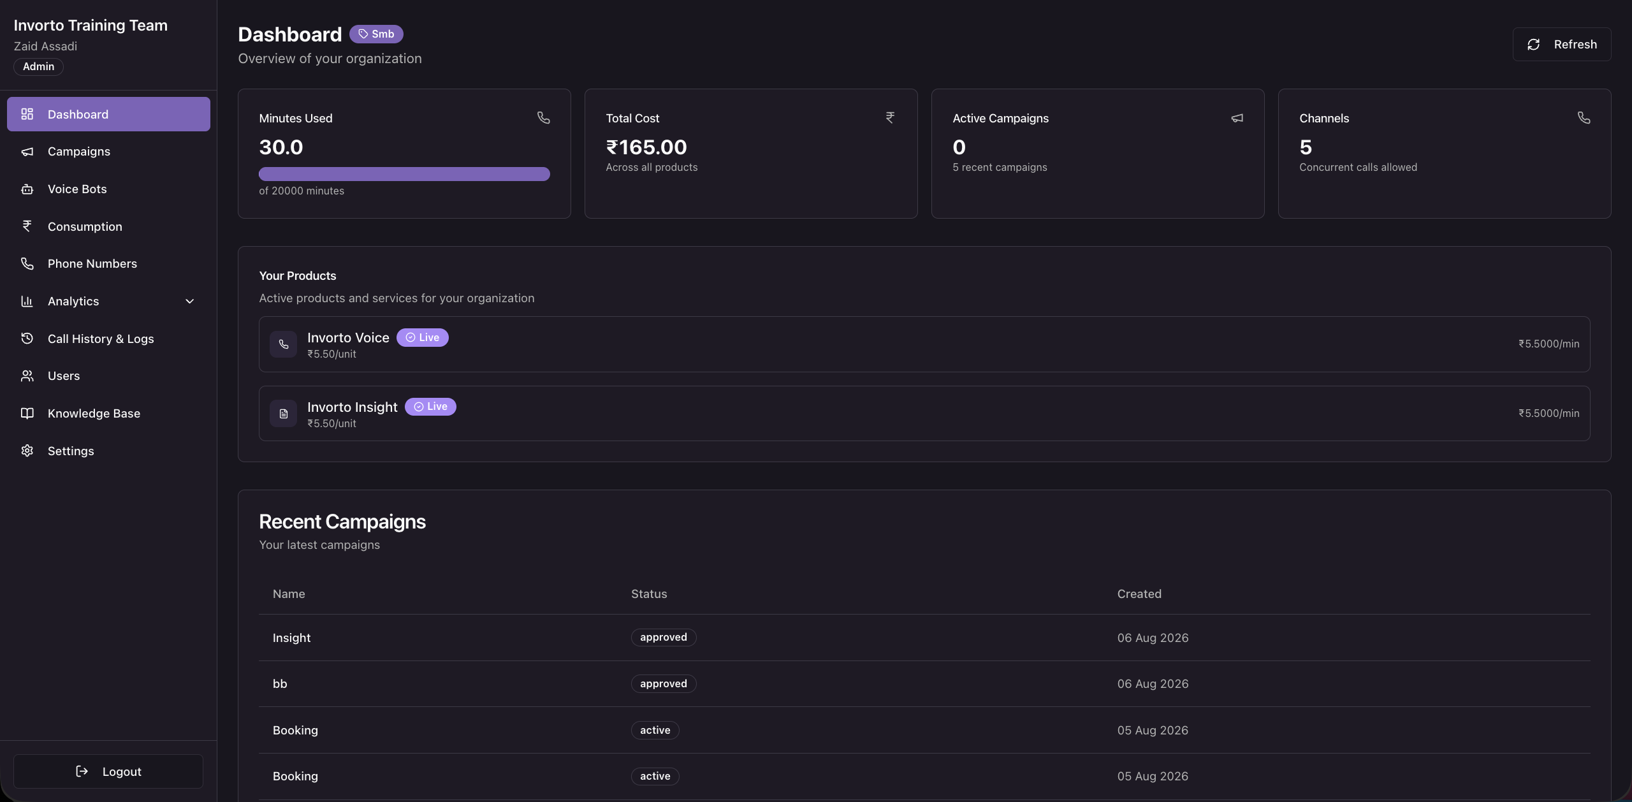Click the Dashboard grid icon in sidebar
1632x802 pixels.
pyautogui.click(x=27, y=114)
